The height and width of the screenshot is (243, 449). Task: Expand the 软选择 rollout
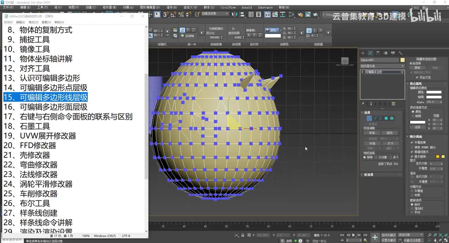point(368,175)
